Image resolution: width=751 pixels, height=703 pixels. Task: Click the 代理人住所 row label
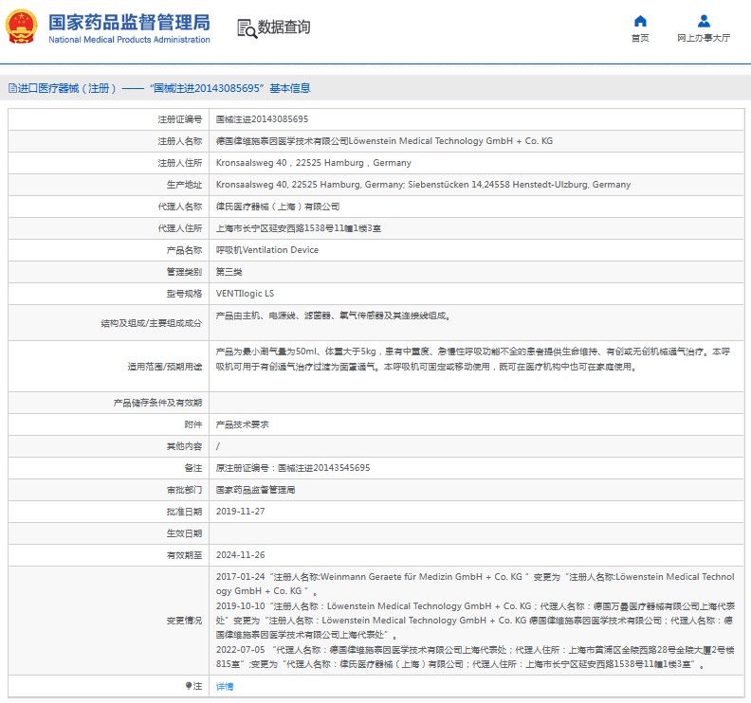pyautogui.click(x=180, y=228)
